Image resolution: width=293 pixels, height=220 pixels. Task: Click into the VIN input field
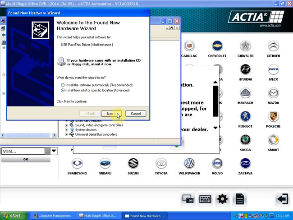click(23, 151)
